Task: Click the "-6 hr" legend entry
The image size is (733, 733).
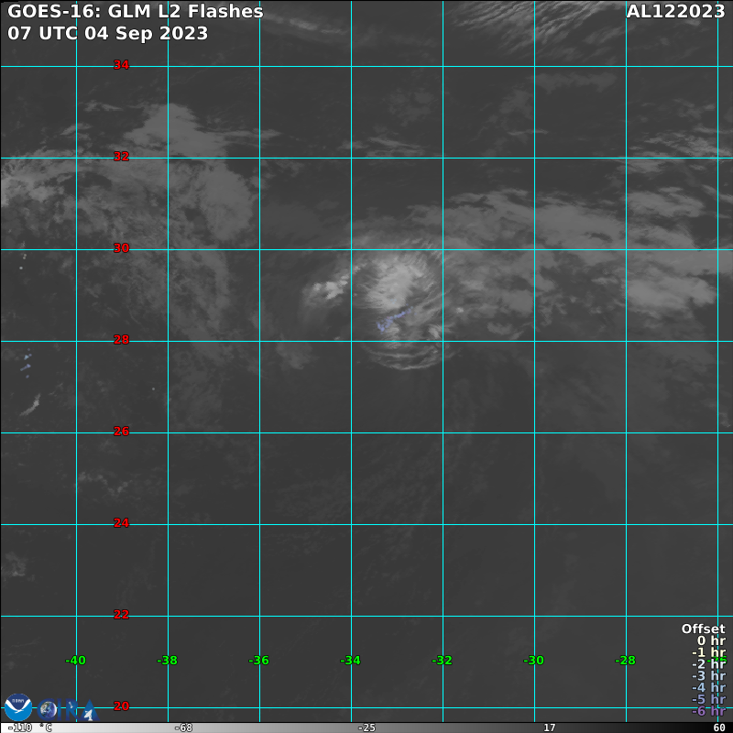Action: pyautogui.click(x=708, y=711)
